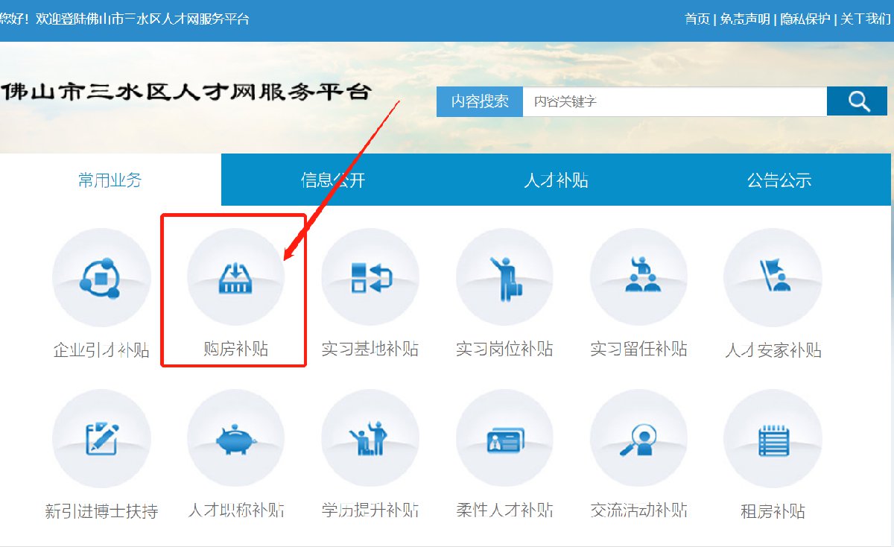Open the 公告公示 tab

coord(779,180)
